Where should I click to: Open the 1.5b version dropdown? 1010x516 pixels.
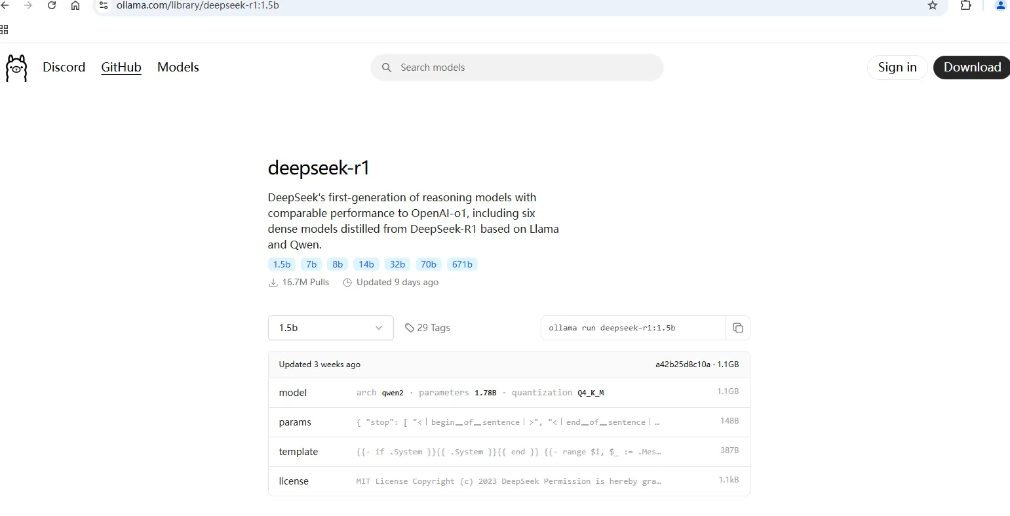point(331,328)
